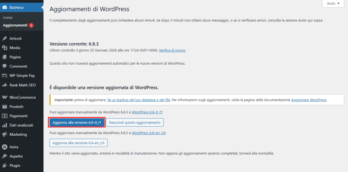
Task: Open the Pagine menu
Action: tap(22, 57)
